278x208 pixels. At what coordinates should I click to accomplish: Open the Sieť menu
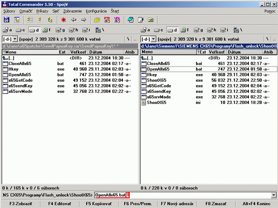pyautogui.click(x=56, y=11)
